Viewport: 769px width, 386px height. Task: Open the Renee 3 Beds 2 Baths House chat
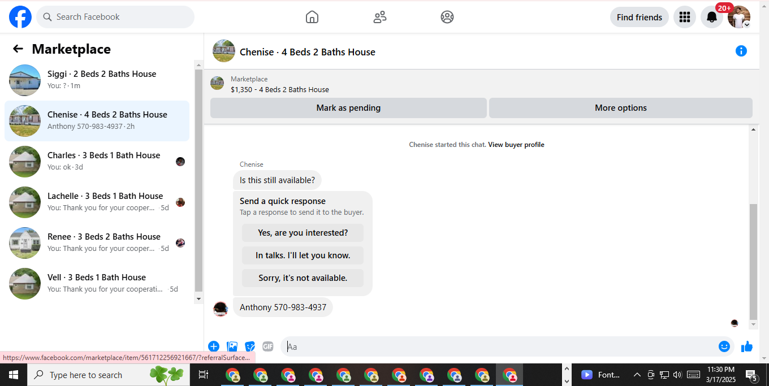click(97, 243)
